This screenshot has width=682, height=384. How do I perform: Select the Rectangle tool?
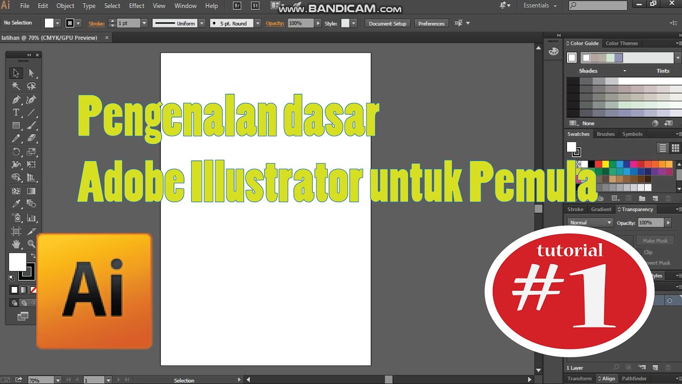click(x=17, y=126)
